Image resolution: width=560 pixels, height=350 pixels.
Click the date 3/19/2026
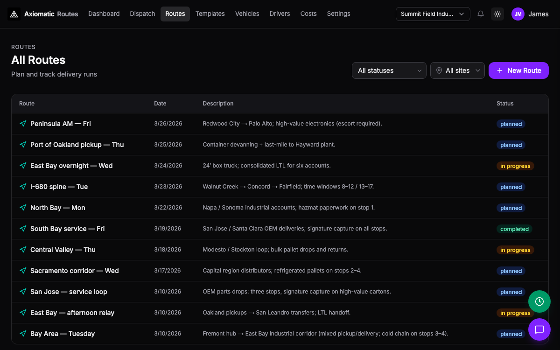tap(168, 229)
